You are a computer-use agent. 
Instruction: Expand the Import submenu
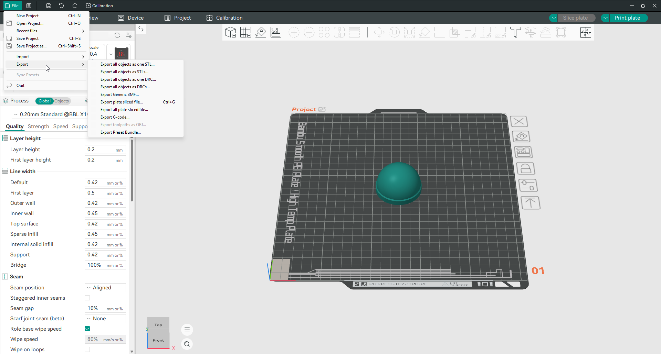point(46,57)
